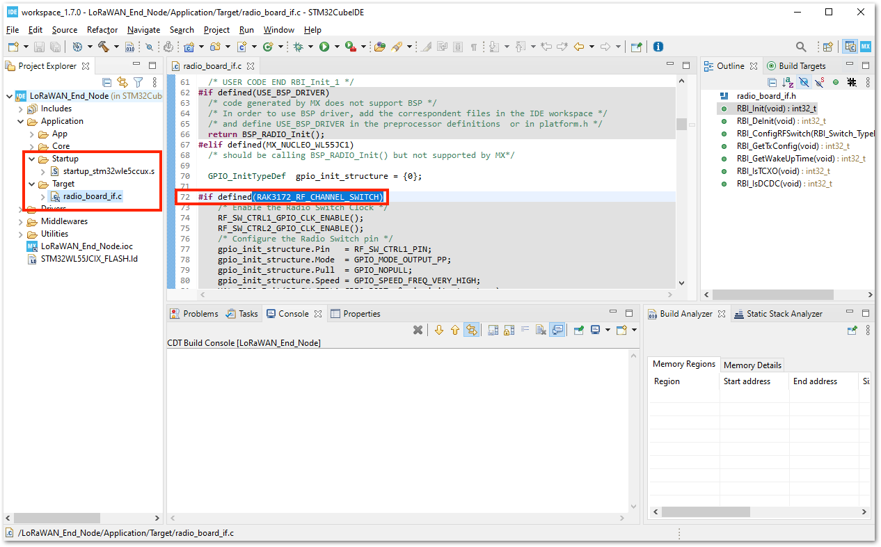
Task: Click console Next error down arrow
Action: tap(439, 330)
